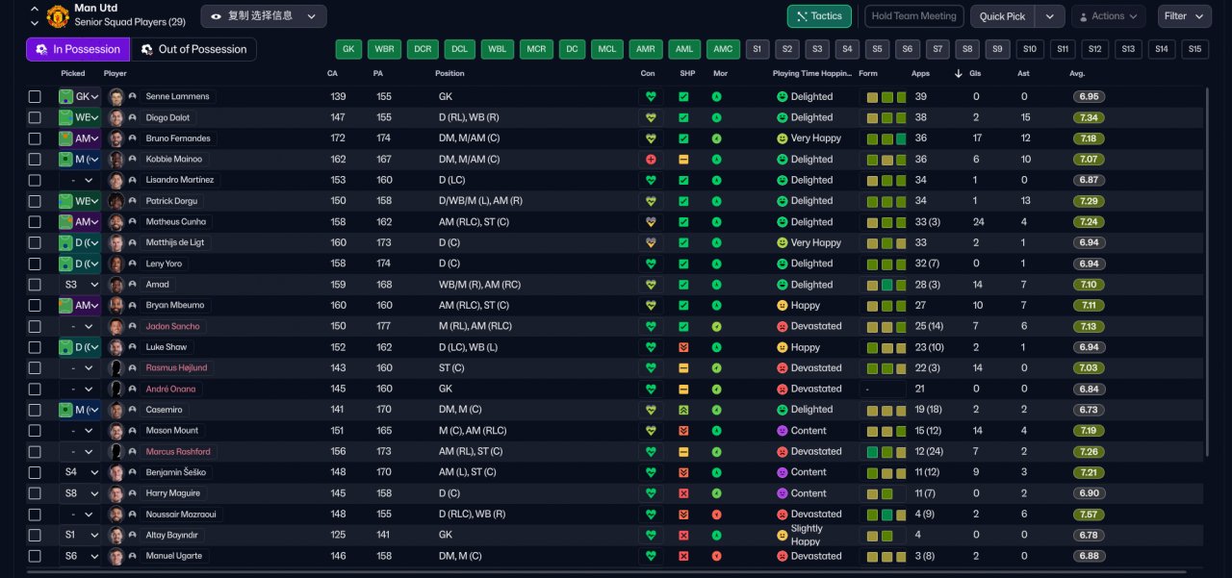Image resolution: width=1232 pixels, height=578 pixels.
Task: Click the Apps column sort arrow
Action: tap(958, 74)
